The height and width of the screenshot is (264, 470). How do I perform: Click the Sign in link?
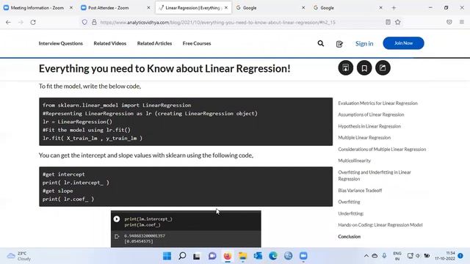click(x=364, y=43)
